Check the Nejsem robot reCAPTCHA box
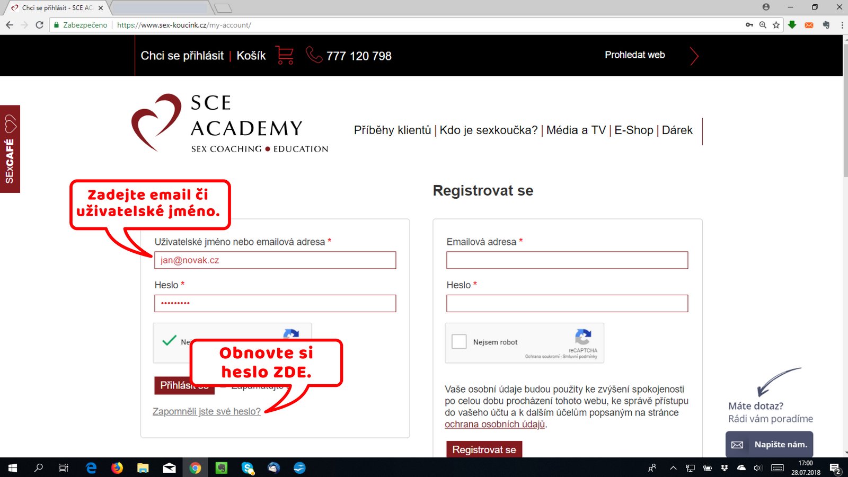848x477 pixels. pos(459,342)
